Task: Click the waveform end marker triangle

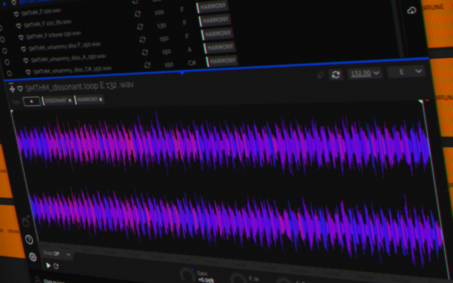Action: pos(420,102)
